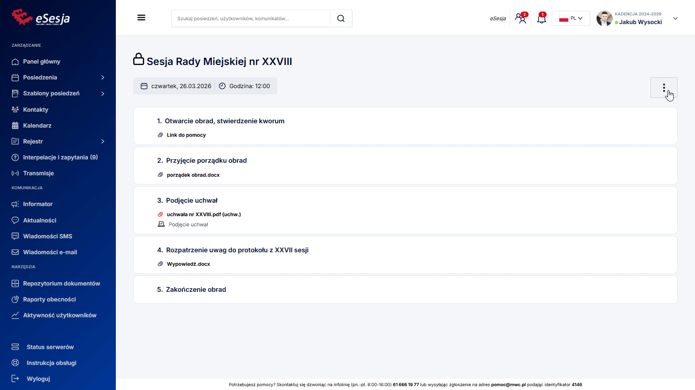
Task: Click Wyloguj to log out
Action: click(x=38, y=378)
